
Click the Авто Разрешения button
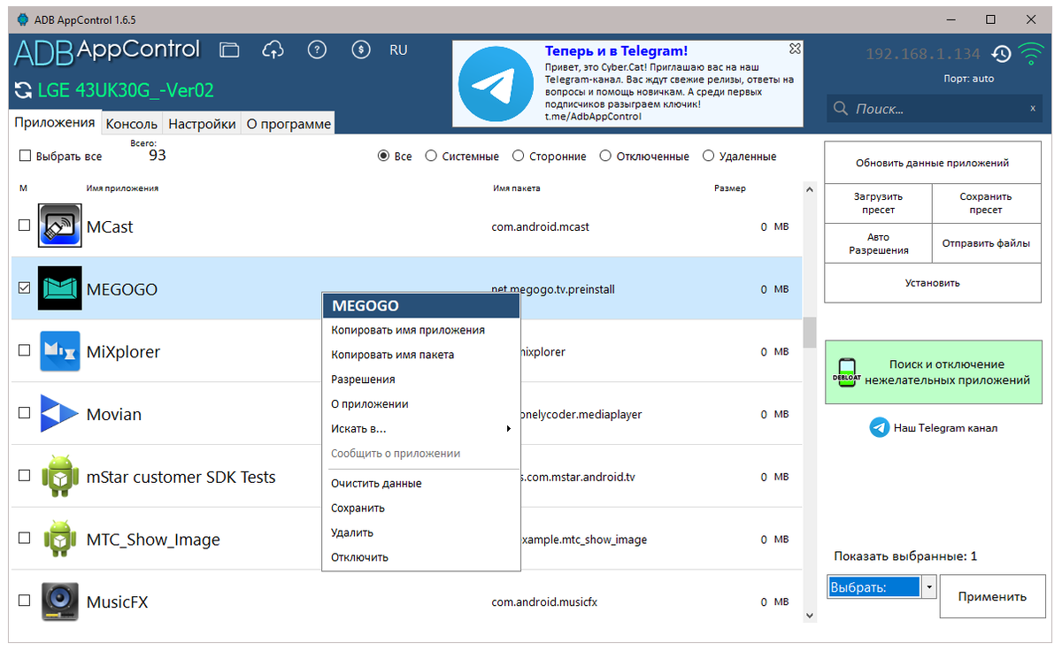click(878, 243)
